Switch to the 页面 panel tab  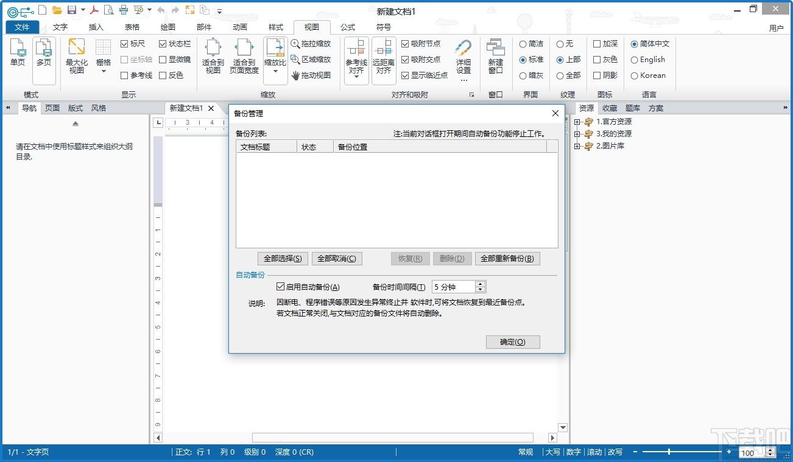tap(52, 108)
